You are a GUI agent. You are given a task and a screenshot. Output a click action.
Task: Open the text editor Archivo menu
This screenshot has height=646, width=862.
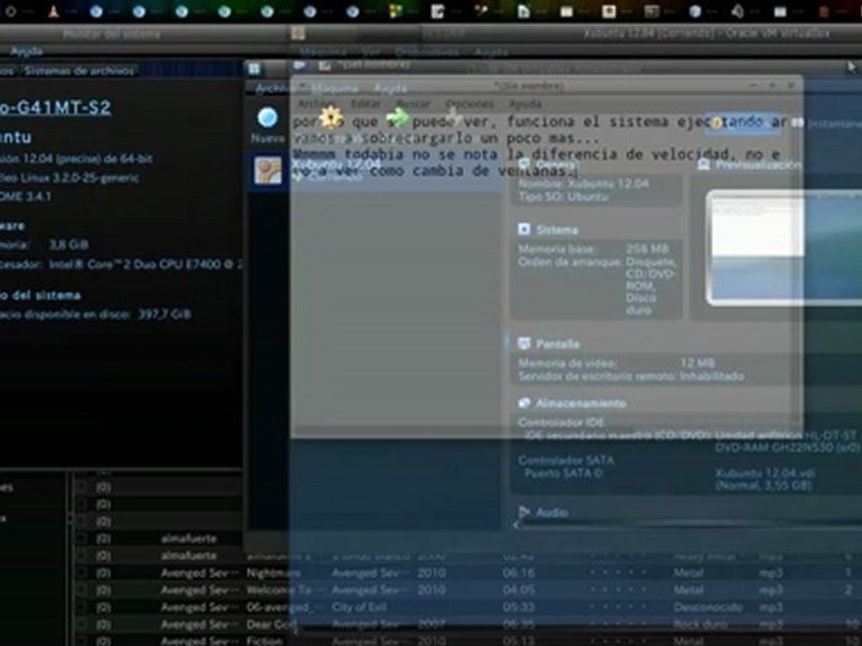(x=315, y=103)
